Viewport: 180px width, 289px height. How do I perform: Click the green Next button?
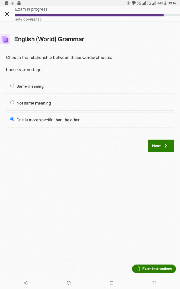click(161, 146)
